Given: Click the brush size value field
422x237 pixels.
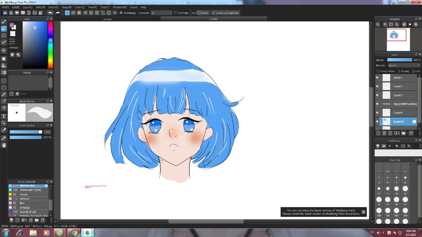Looking at the screenshot, I should (x=47, y=132).
